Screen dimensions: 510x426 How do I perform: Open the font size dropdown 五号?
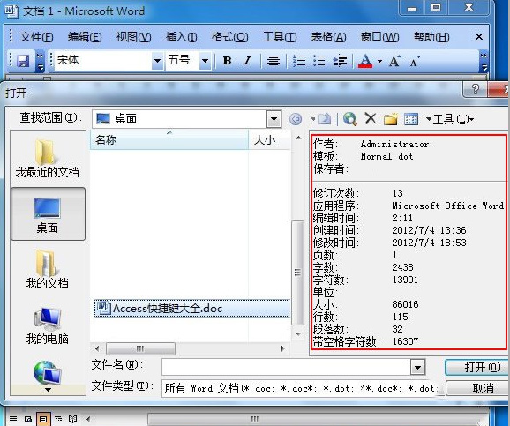click(205, 61)
